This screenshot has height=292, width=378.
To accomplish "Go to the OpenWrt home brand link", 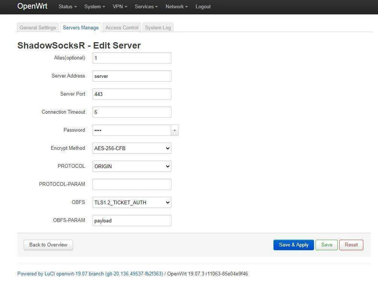I will pos(32,6).
